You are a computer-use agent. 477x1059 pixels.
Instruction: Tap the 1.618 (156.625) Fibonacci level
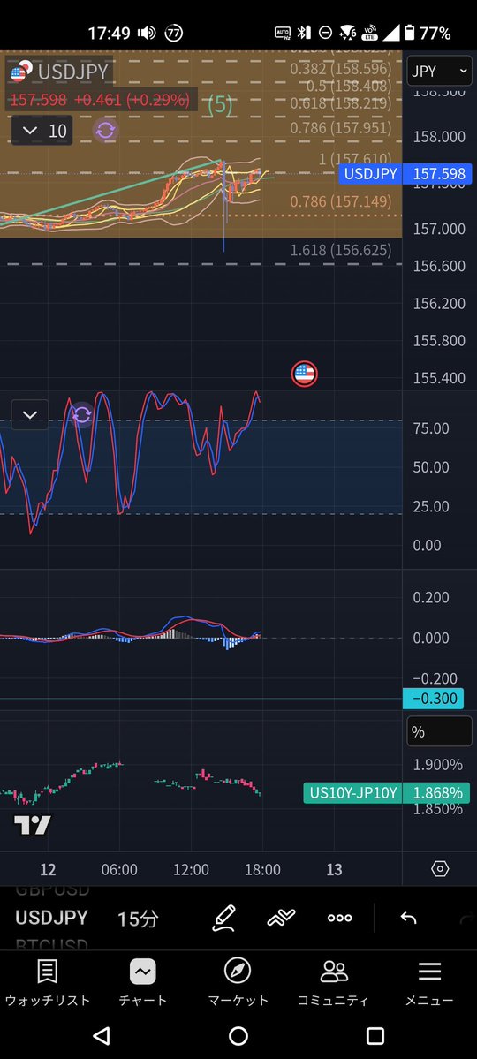[340, 251]
